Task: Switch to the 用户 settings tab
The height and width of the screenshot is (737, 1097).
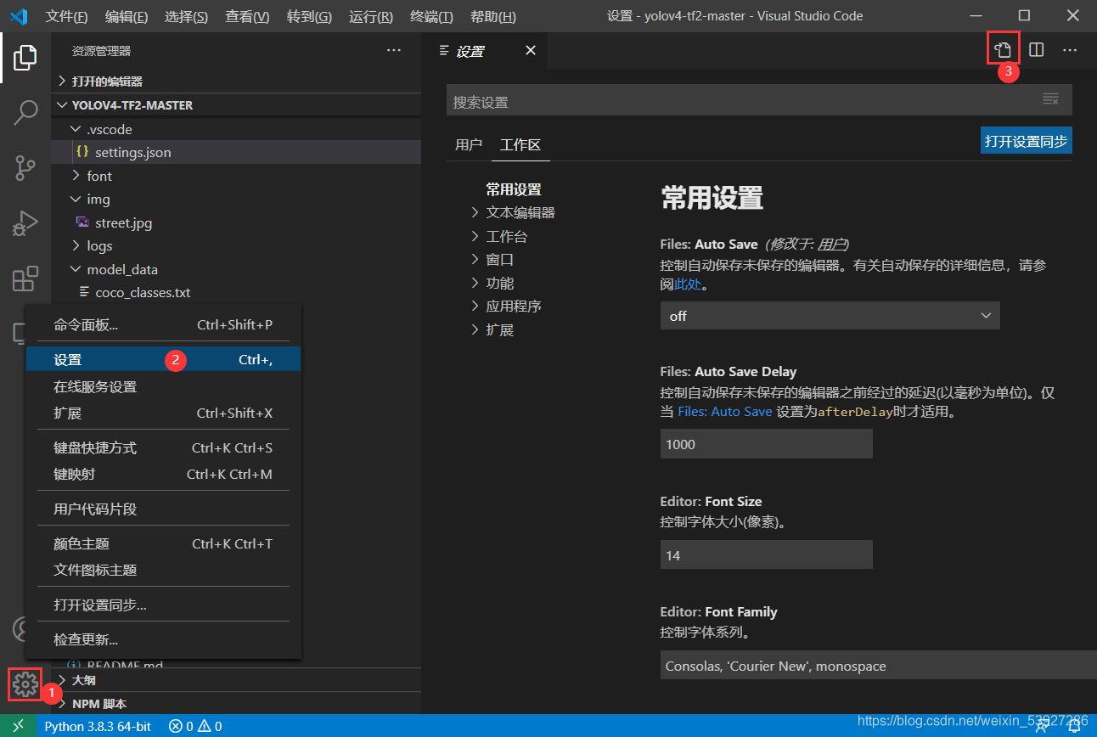Action: [469, 144]
